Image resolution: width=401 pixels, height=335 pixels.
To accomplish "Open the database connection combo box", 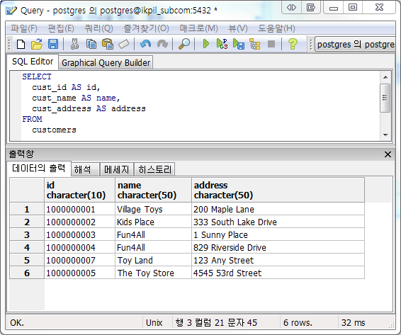I will (355, 45).
